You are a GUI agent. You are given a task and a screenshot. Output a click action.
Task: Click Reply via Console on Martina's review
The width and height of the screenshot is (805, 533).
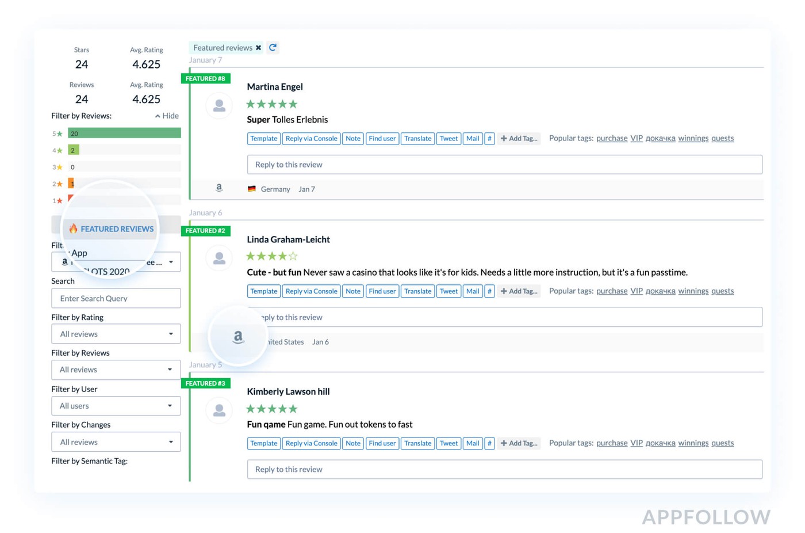(x=311, y=139)
